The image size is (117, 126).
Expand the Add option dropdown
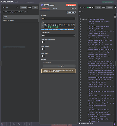[59, 66]
